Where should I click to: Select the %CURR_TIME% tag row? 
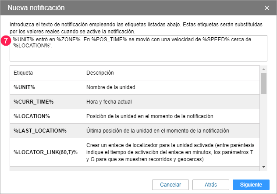tap(33, 102)
